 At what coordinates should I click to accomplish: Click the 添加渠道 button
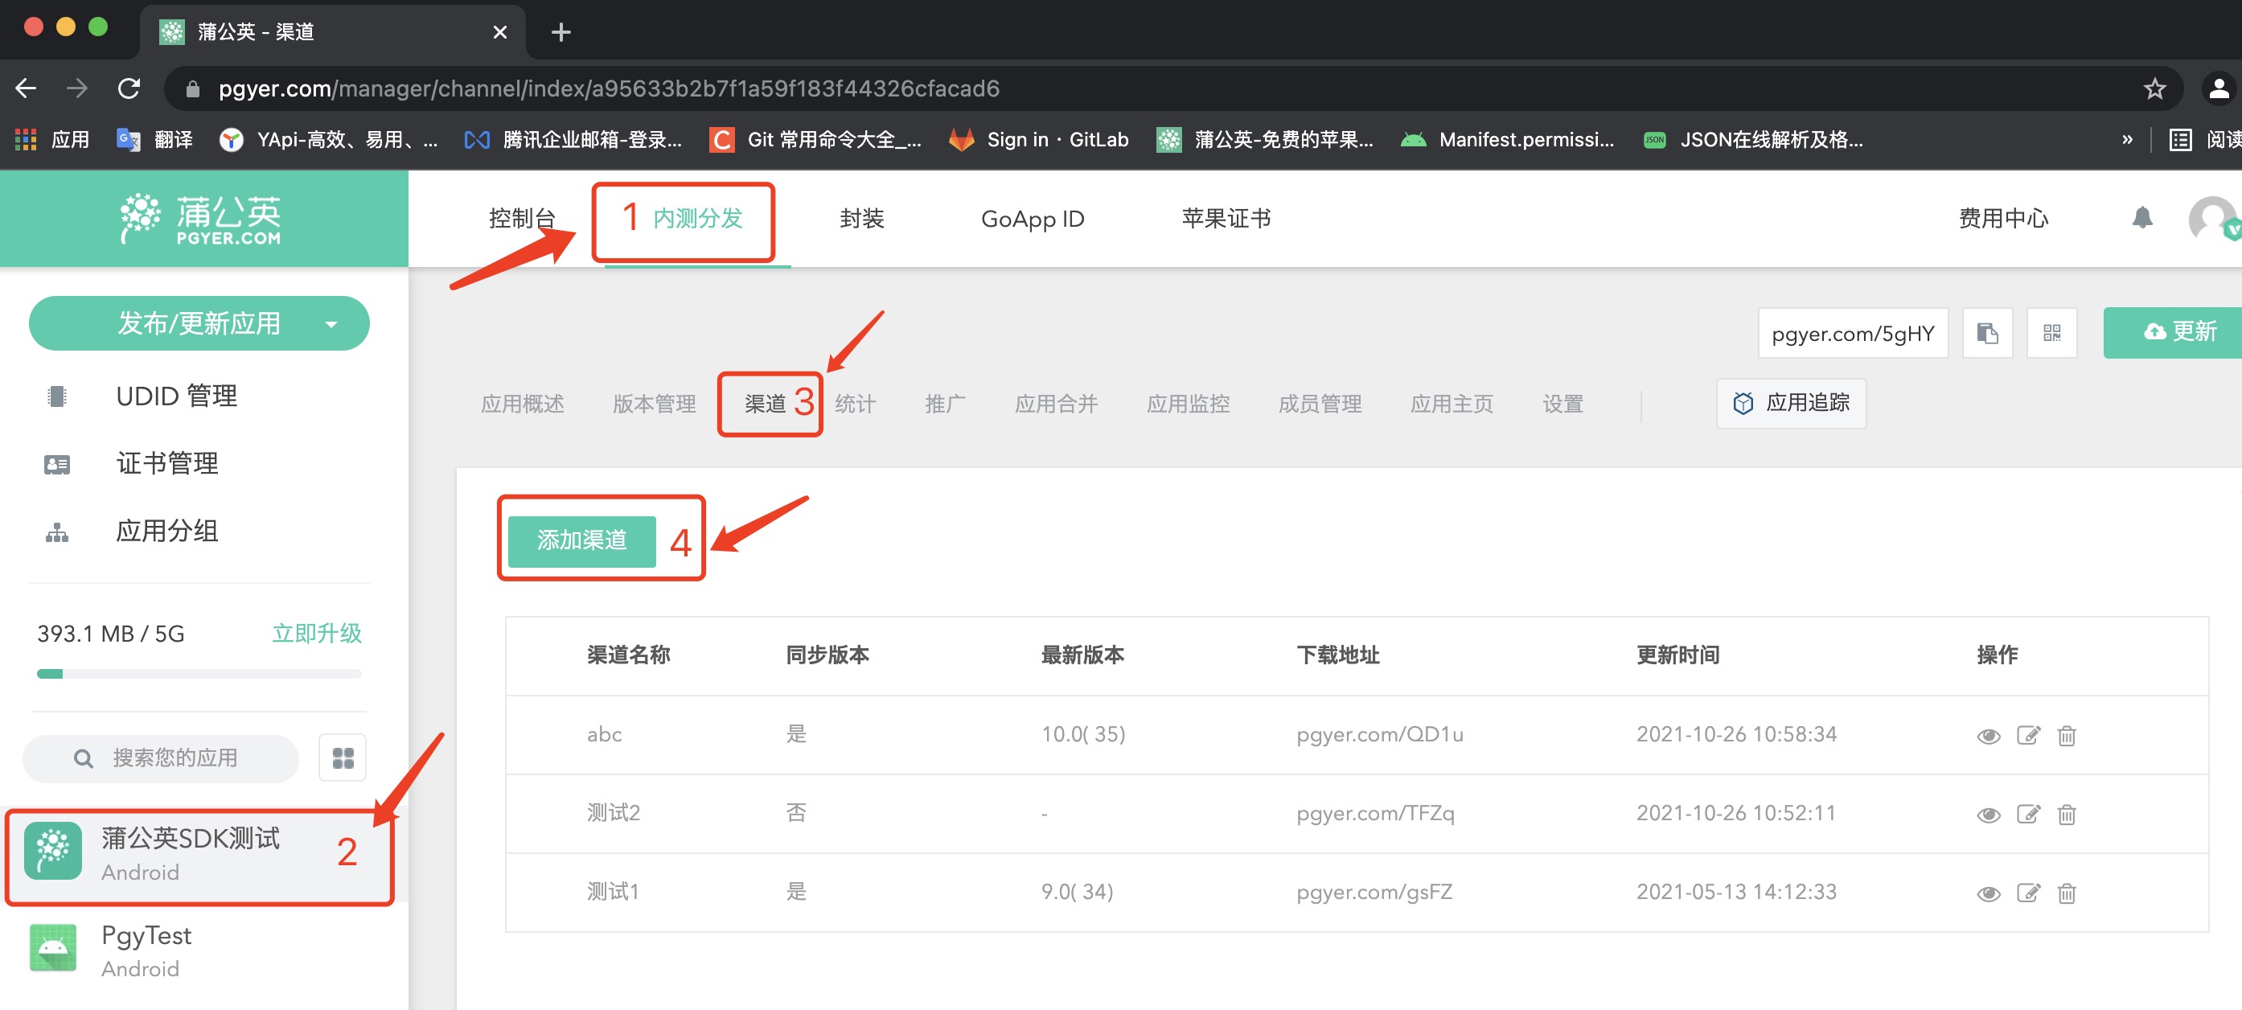point(581,540)
